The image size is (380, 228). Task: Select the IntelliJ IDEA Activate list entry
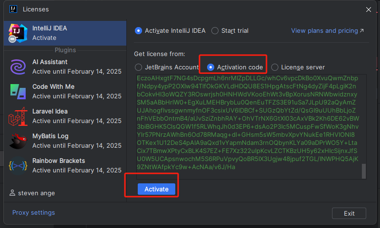pos(65,33)
